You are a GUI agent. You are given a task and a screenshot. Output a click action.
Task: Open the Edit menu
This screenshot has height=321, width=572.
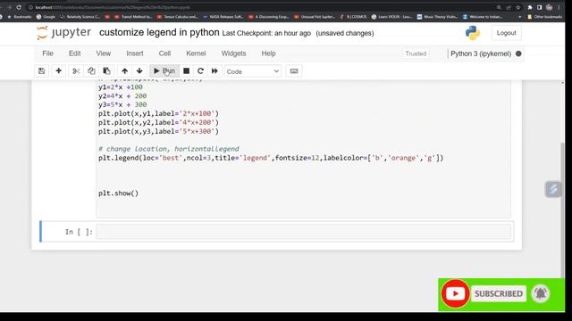coord(75,53)
